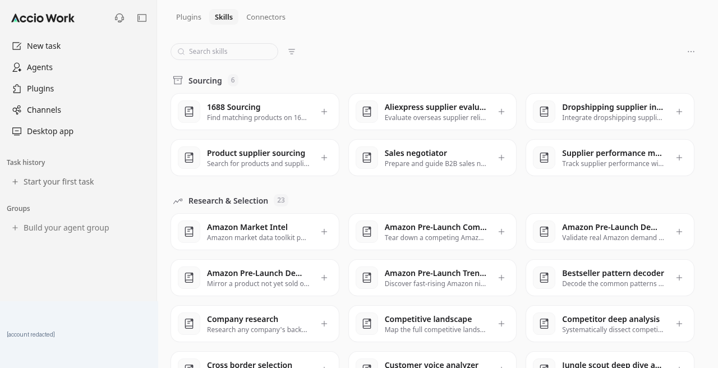This screenshot has height=368, width=718.
Task: Open the three-dot more options menu
Action: click(691, 52)
